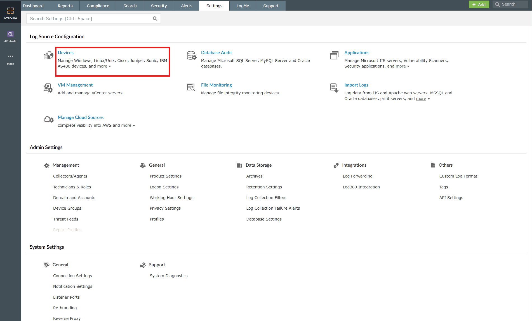Switch to the Compliance tab
Screen dimensions: 532x321
coord(98,6)
